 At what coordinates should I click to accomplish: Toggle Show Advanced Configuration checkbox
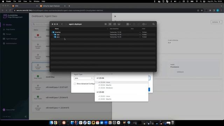[x=75, y=84]
